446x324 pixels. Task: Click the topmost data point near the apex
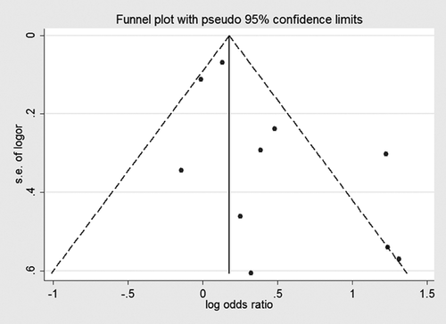click(222, 62)
